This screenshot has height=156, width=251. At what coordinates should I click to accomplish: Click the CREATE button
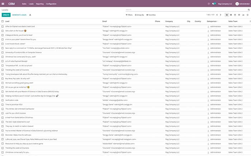(6, 15)
